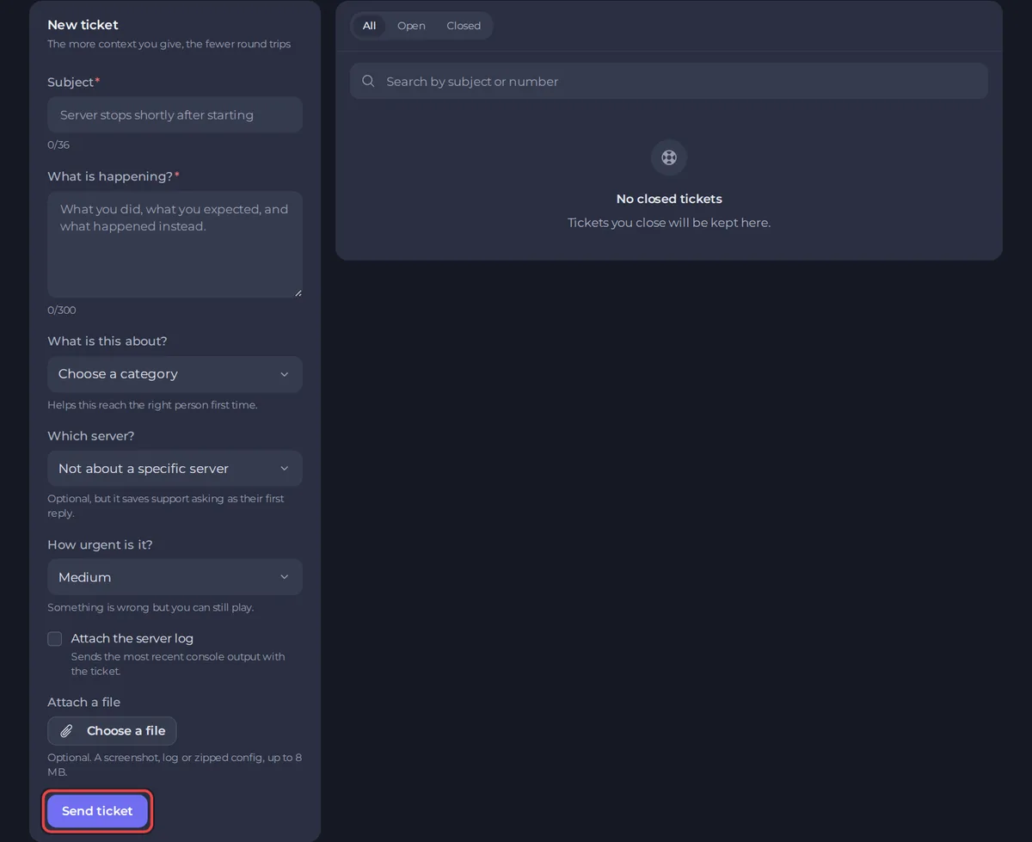The height and width of the screenshot is (842, 1032).
Task: Click the 0/36 character counter
Action: click(x=58, y=144)
